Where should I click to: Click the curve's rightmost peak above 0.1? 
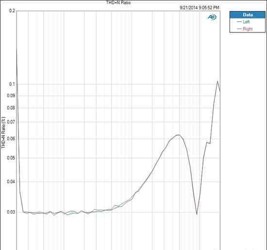pos(217,81)
